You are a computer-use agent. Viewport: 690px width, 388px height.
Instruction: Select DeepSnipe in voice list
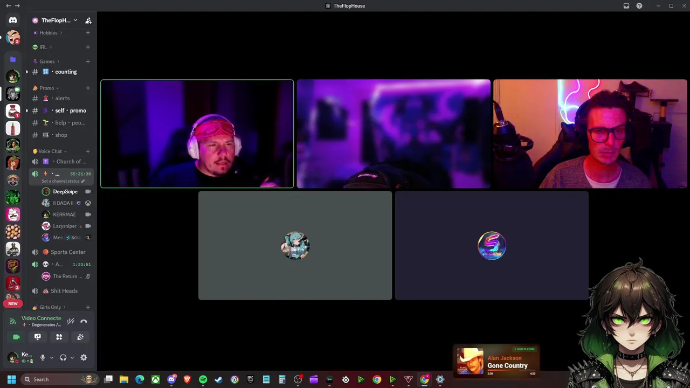click(x=65, y=191)
